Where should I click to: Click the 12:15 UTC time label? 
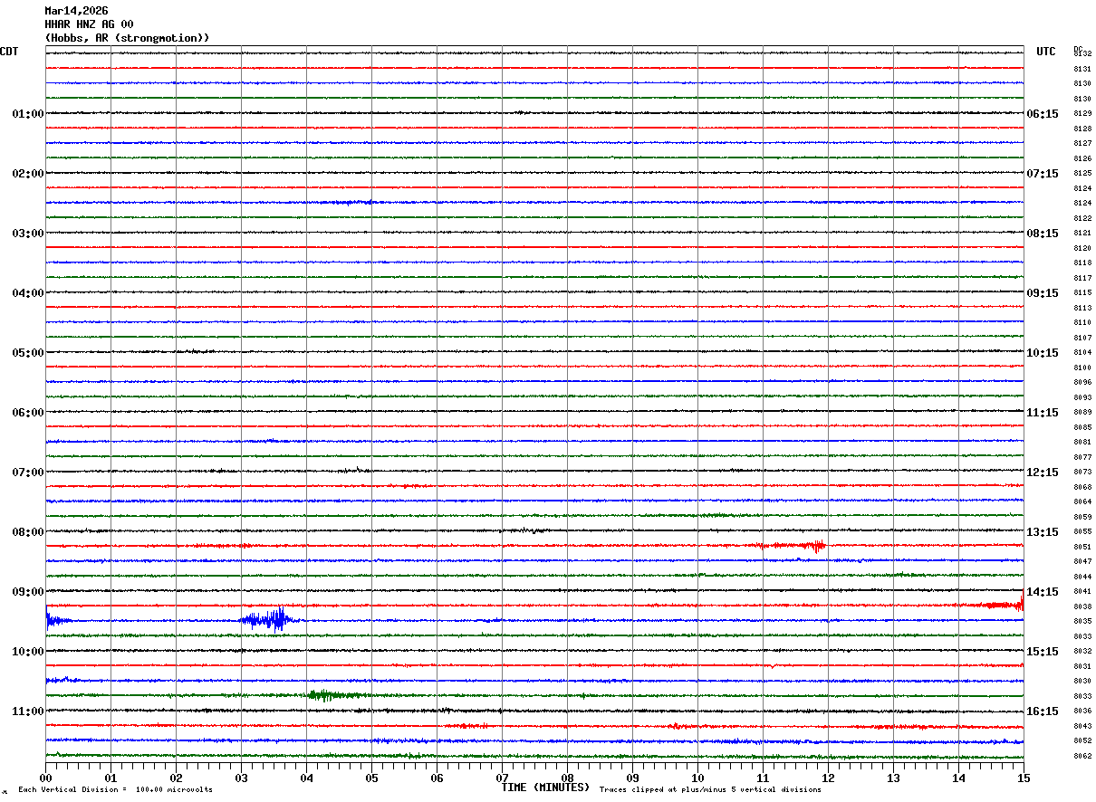tap(1042, 473)
